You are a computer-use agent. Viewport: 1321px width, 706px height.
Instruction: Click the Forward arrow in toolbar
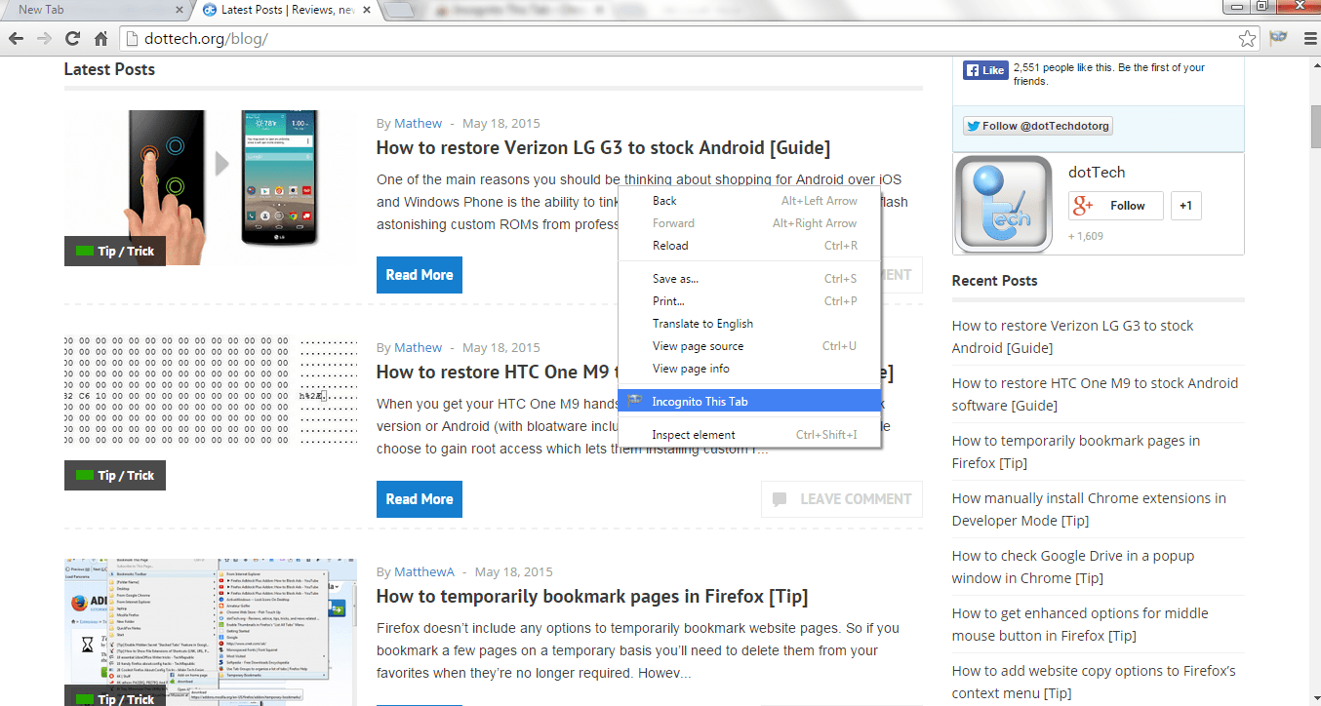(x=44, y=39)
